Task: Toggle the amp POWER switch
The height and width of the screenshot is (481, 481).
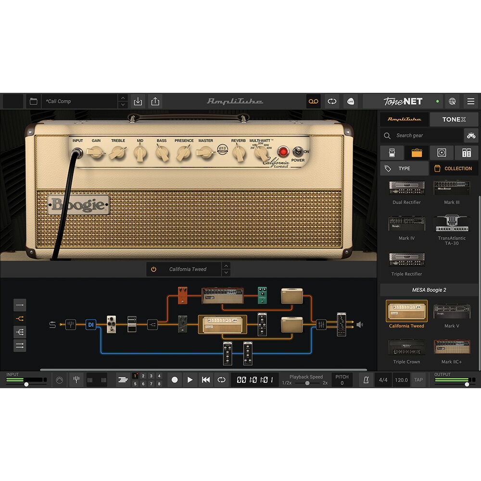Action: 298,151
